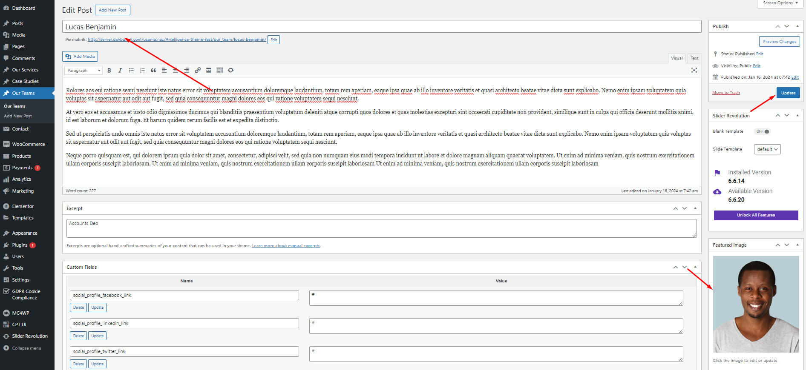Edit the post Status
Viewport: 806px width, 370px height.
(760, 54)
